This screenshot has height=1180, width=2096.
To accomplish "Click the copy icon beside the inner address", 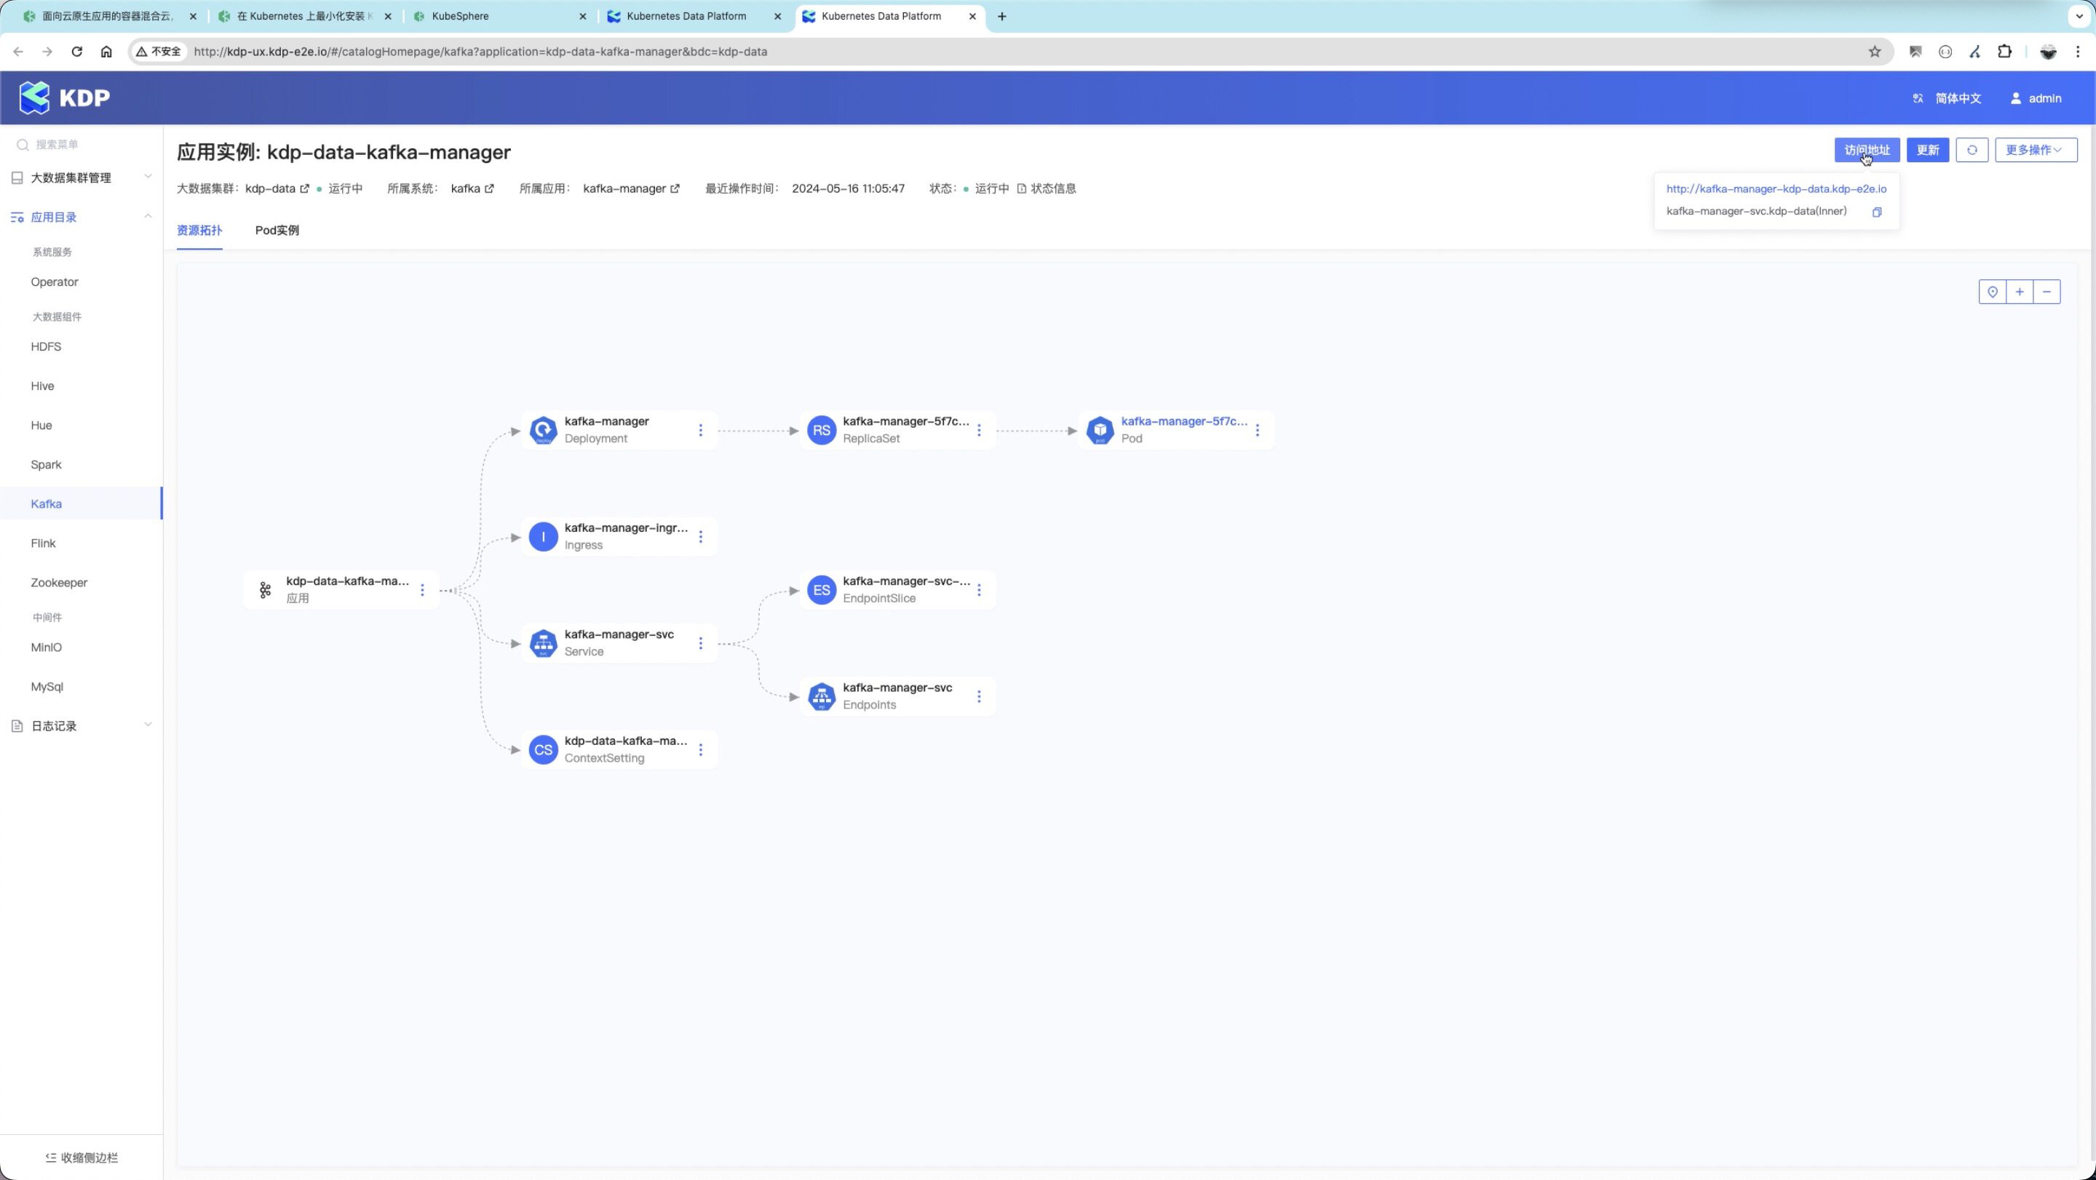I will [x=1876, y=212].
